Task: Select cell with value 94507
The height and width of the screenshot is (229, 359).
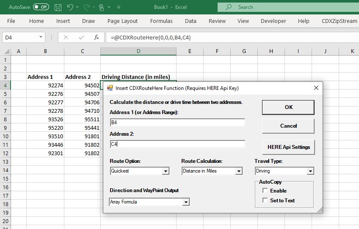Action: tap(83, 94)
